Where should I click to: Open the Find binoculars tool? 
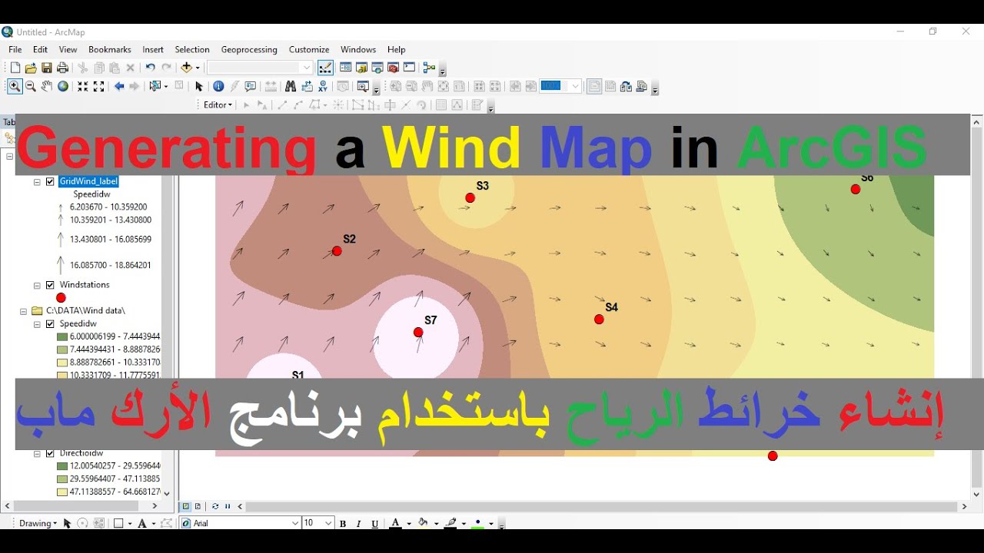[x=291, y=87]
